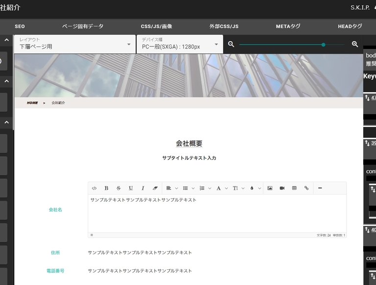This screenshot has height=285, width=376.
Task: Insert a video using the camera icon
Action: point(282,188)
